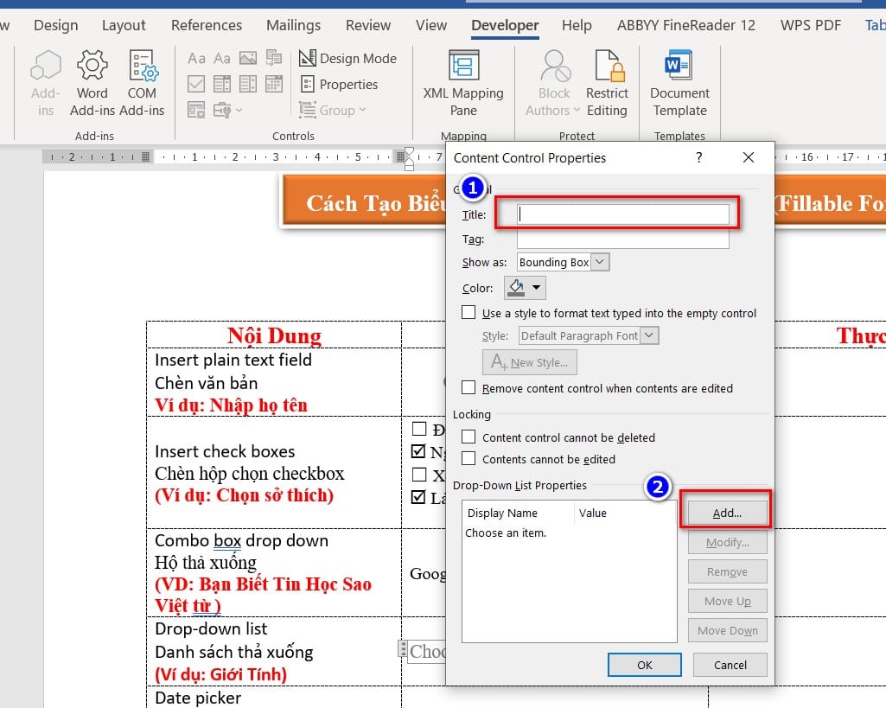Switch to the Design tab

click(56, 25)
